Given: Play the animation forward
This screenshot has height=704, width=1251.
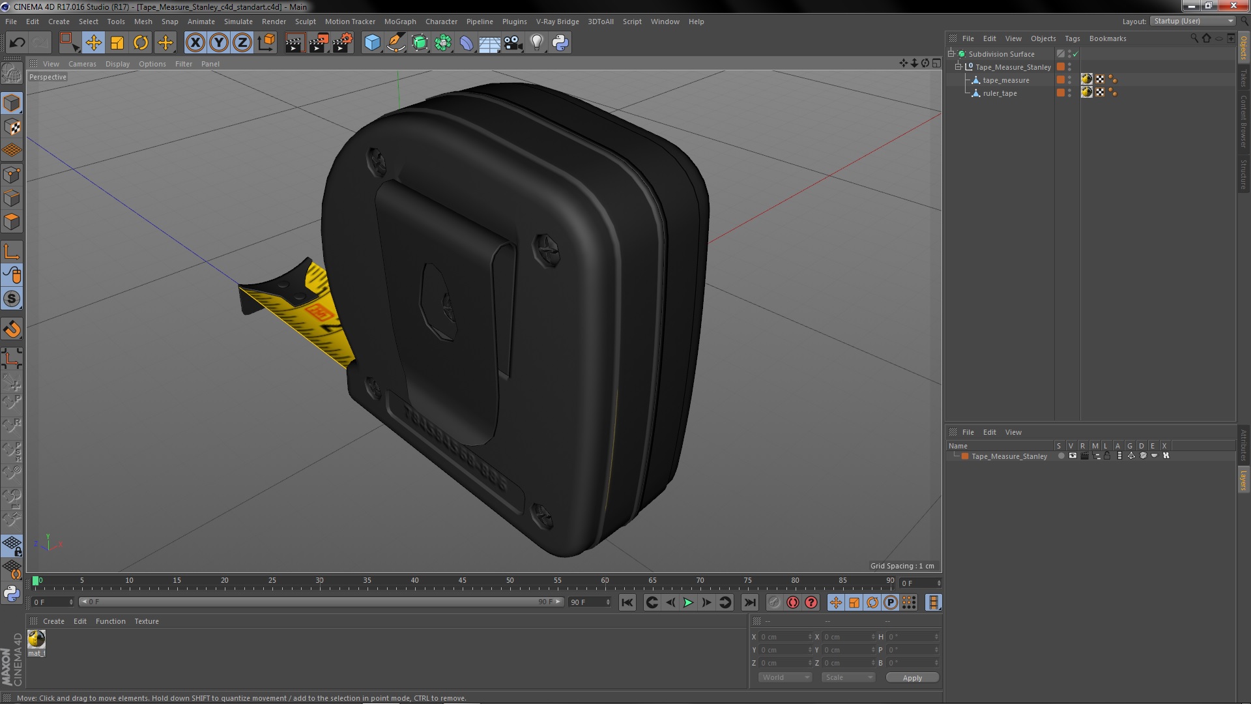Looking at the screenshot, I should [688, 603].
